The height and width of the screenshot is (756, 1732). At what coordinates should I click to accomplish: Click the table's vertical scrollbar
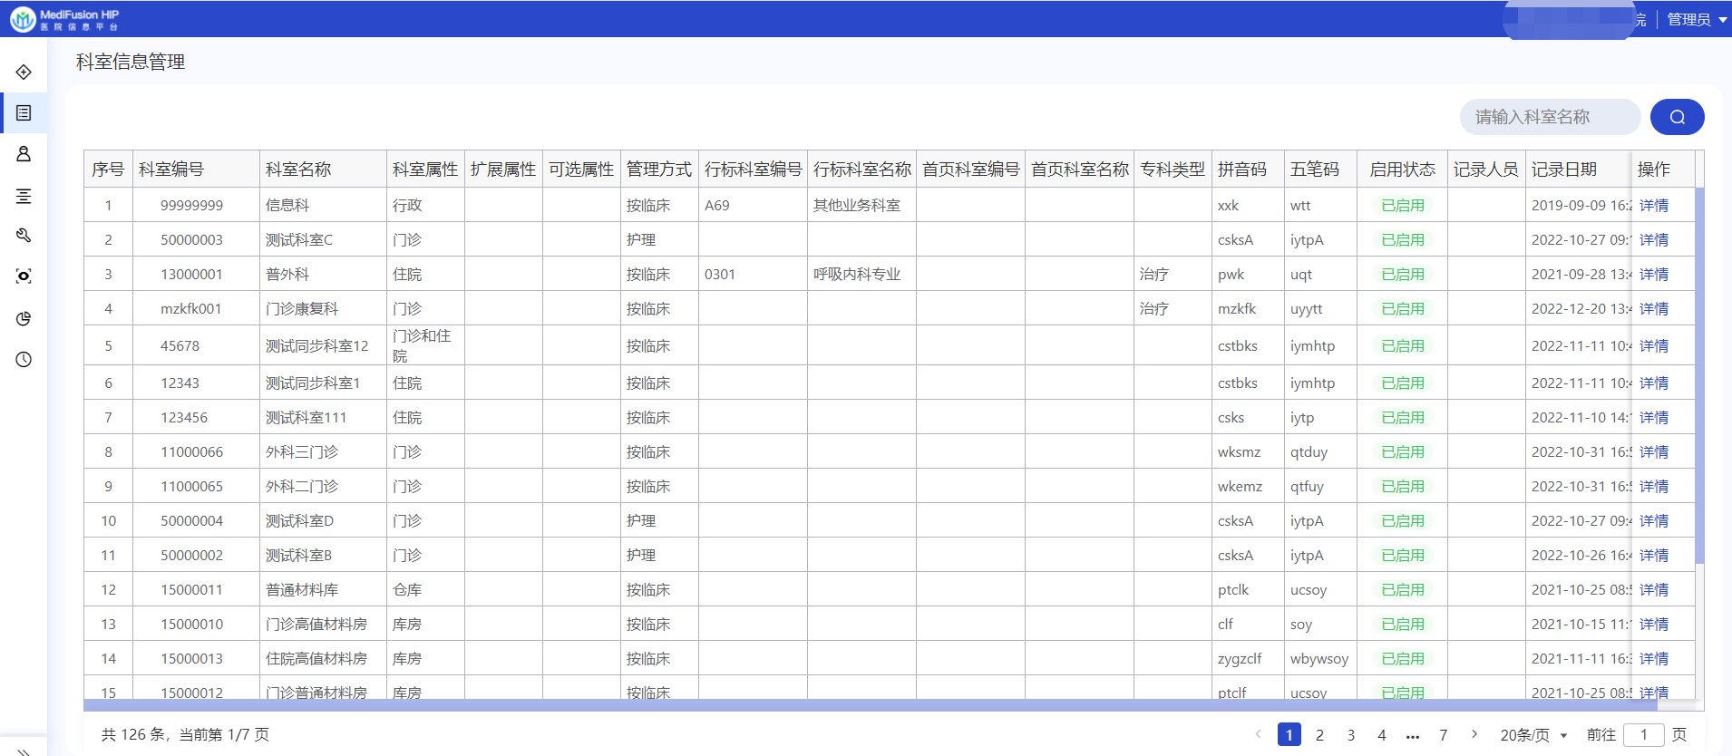pos(1699,375)
